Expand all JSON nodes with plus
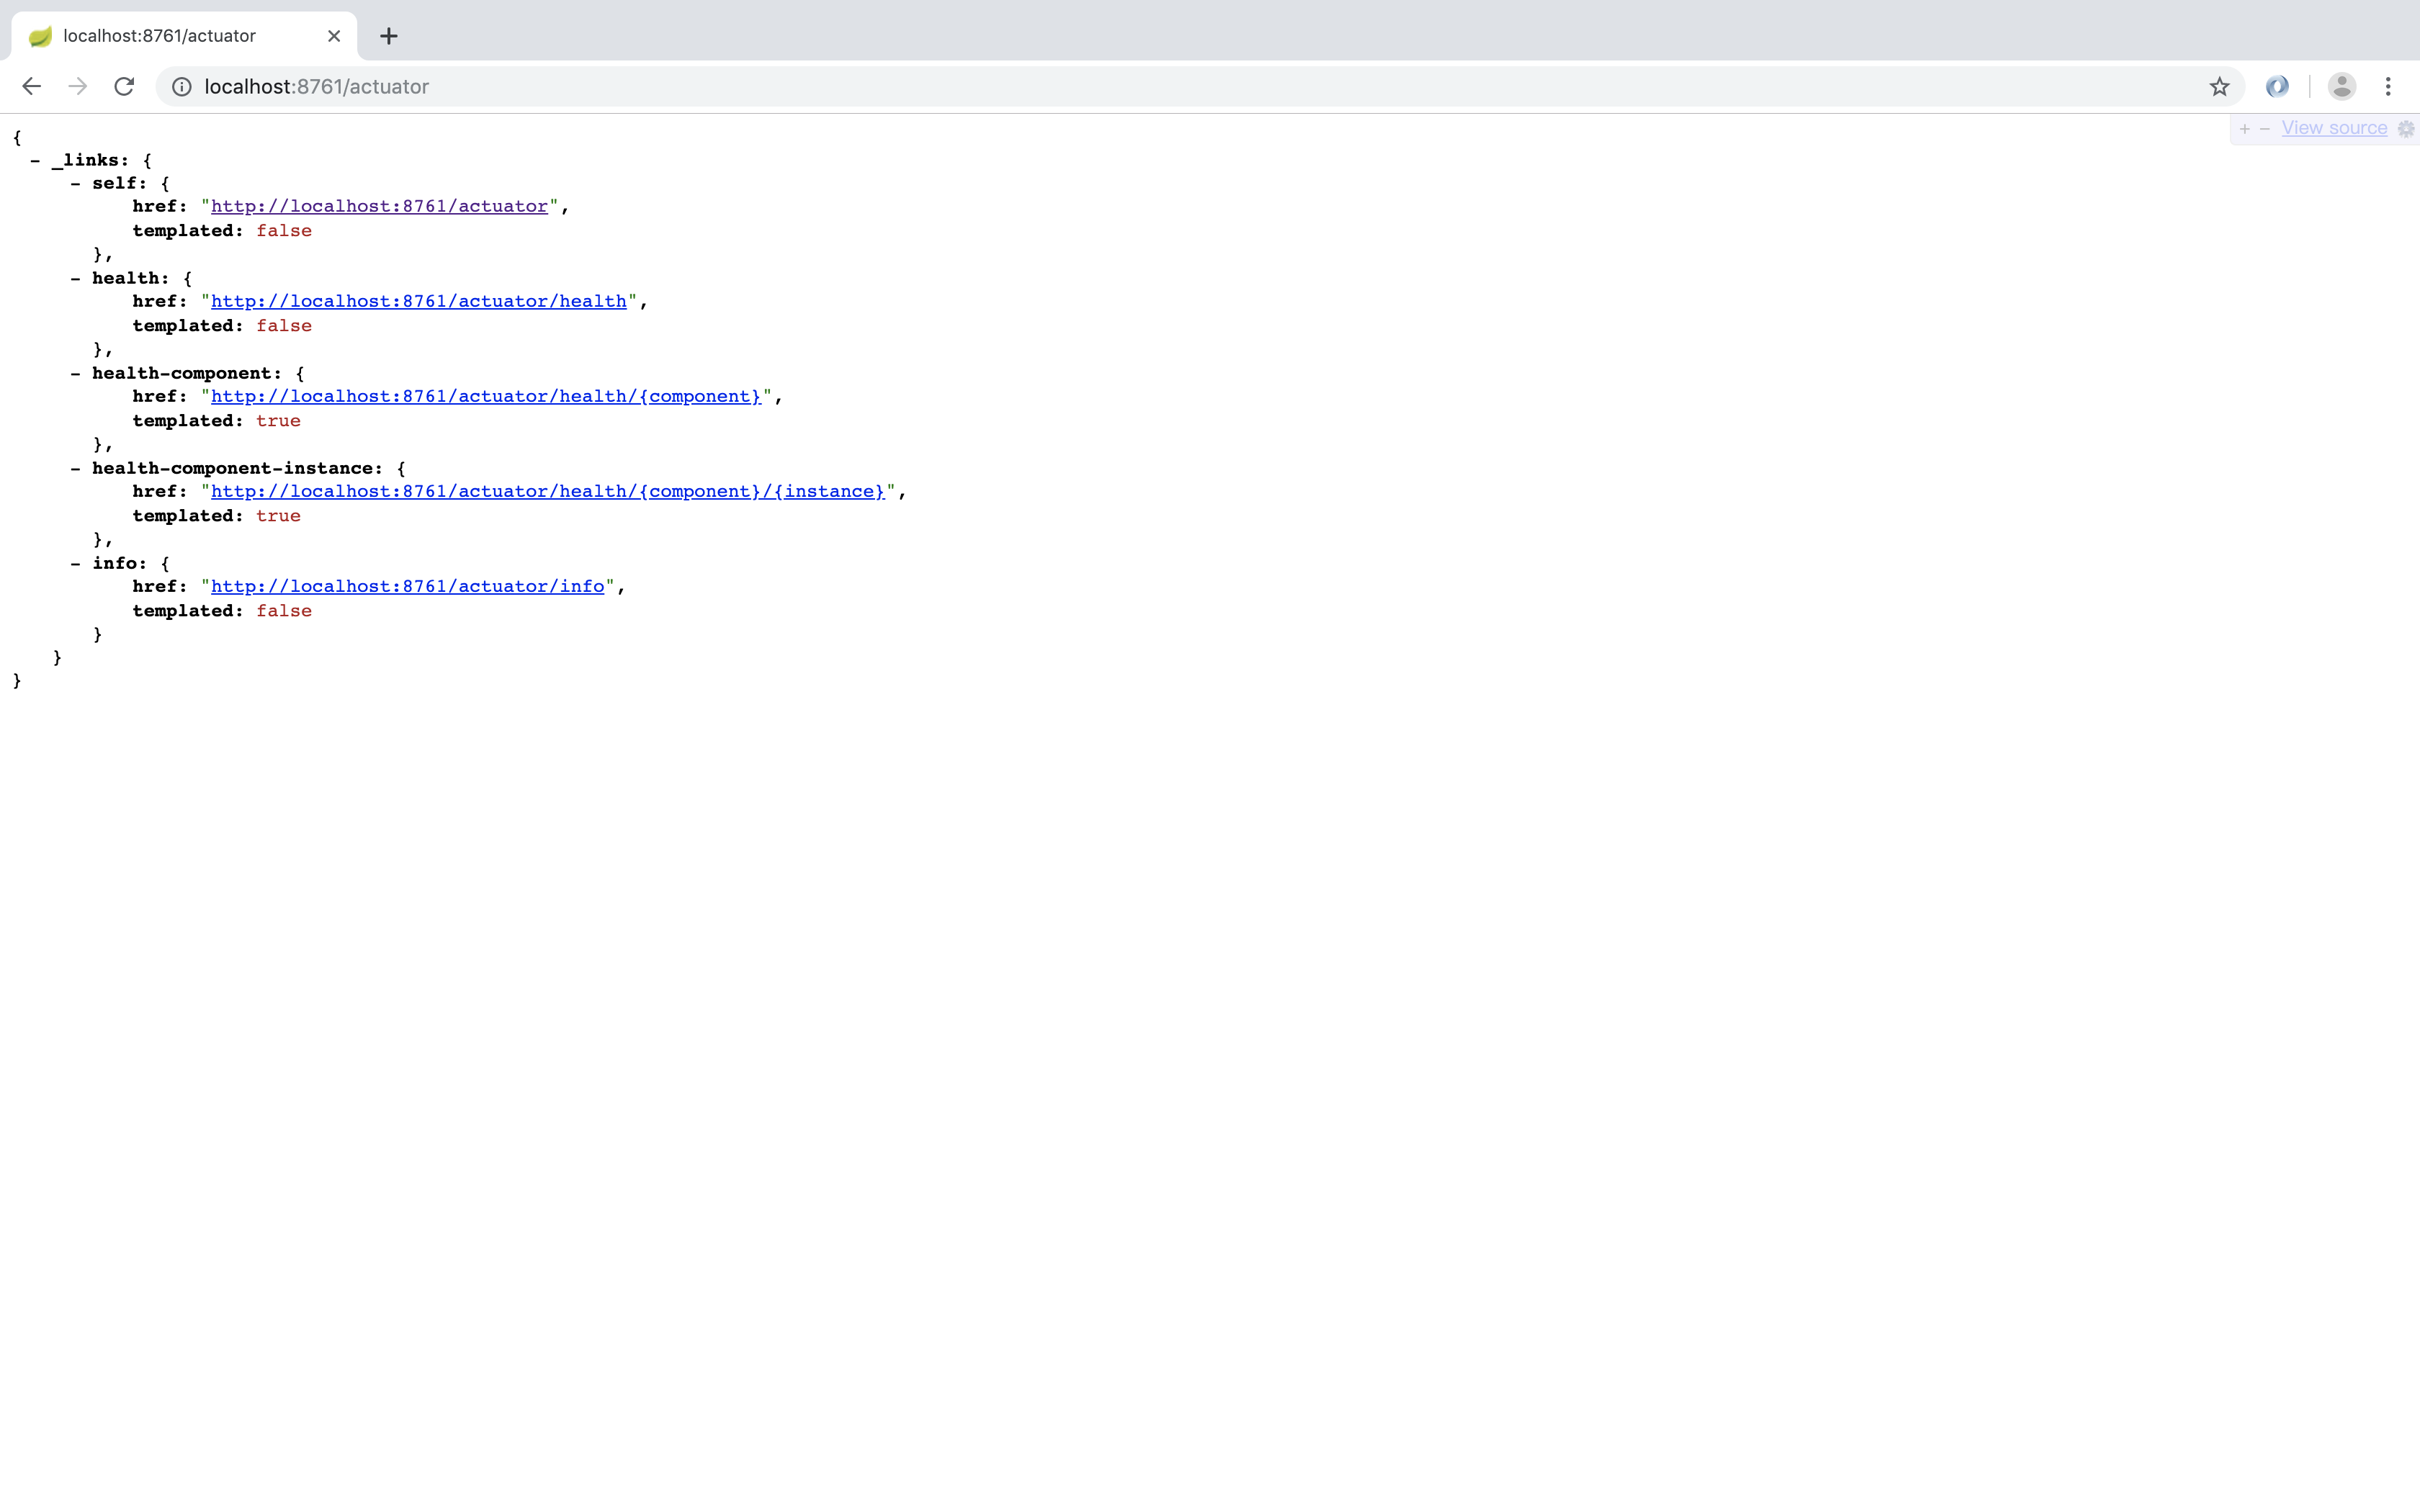 (2244, 128)
